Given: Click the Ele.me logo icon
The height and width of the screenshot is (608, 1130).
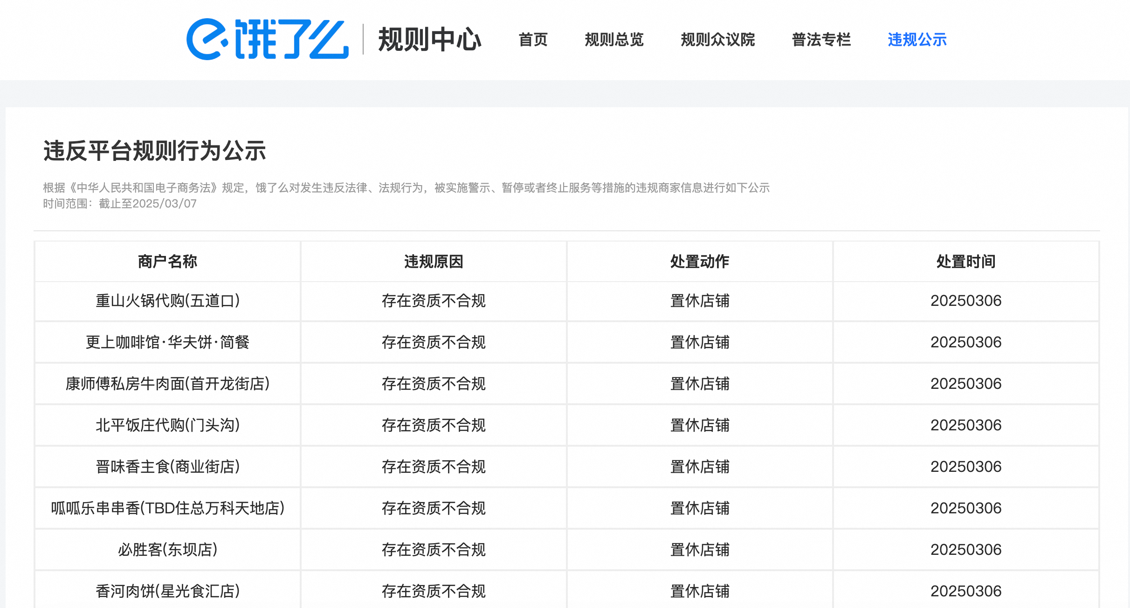Looking at the screenshot, I should click(x=267, y=39).
